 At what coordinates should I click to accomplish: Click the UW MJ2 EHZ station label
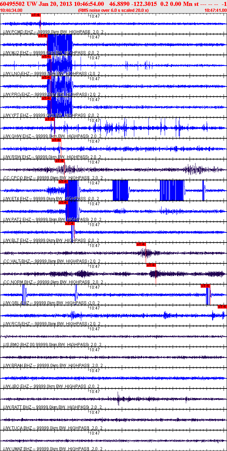(x=16, y=52)
